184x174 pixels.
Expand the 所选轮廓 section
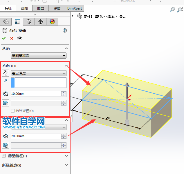(66, 165)
